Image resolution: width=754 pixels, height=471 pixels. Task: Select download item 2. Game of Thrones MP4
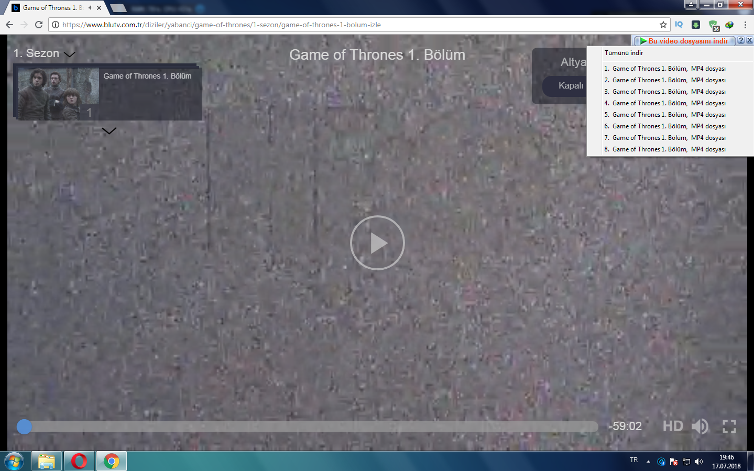click(665, 80)
